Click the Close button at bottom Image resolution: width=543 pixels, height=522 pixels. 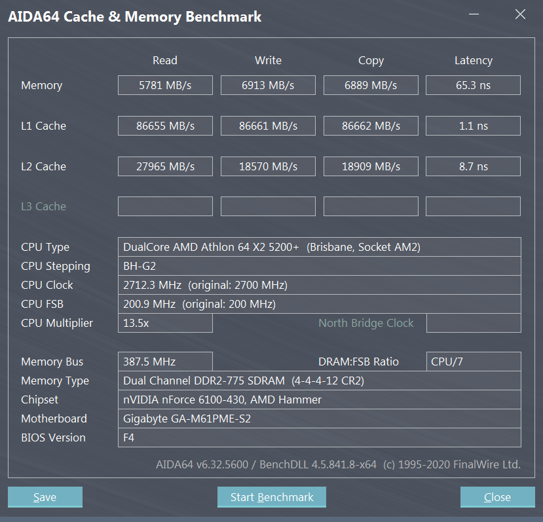(497, 496)
